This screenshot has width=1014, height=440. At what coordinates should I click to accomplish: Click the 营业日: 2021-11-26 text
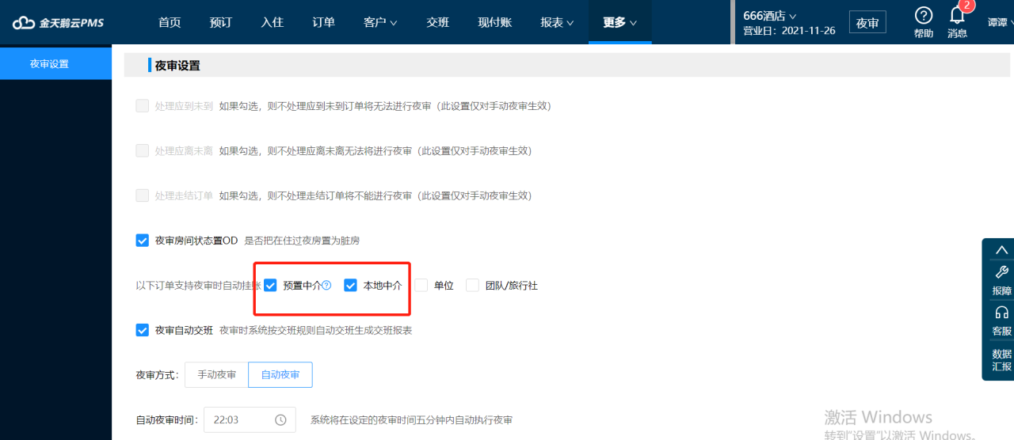(788, 31)
